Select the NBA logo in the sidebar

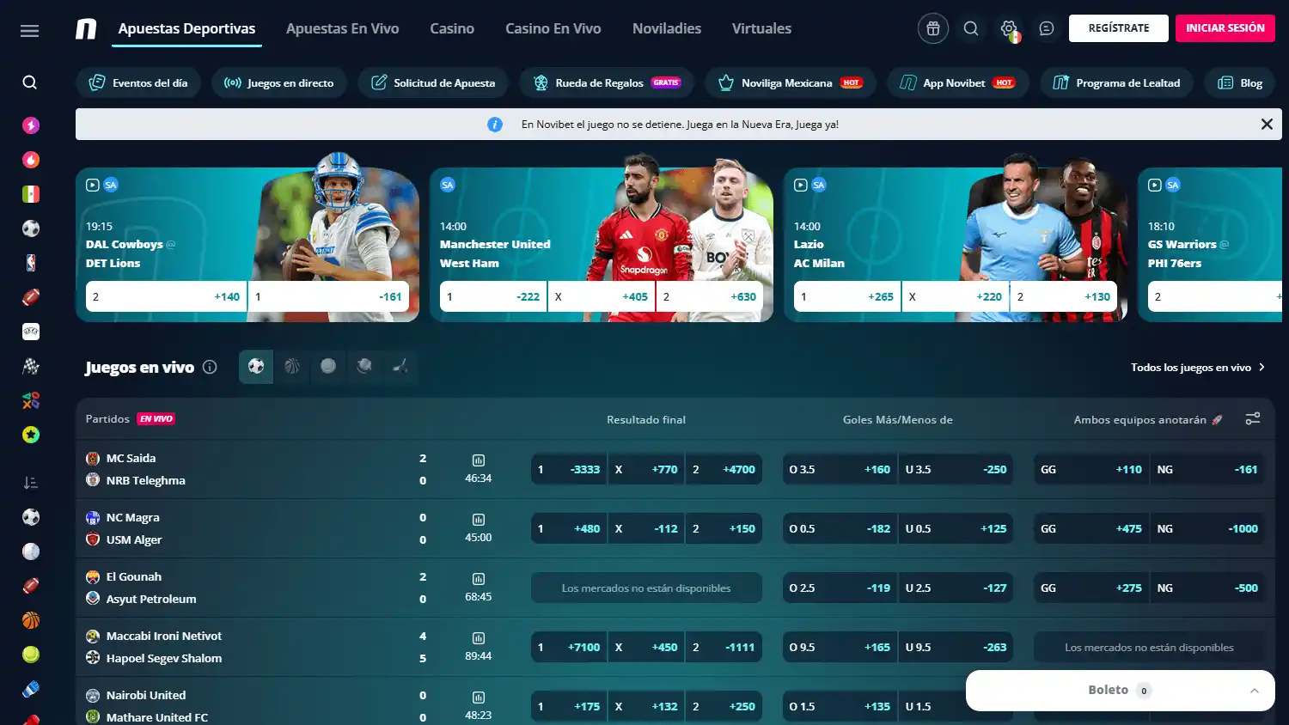tap(31, 263)
